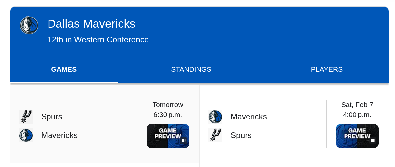Click video icon on Feb 7 Game Preview
395x167 pixels.
[373, 140]
